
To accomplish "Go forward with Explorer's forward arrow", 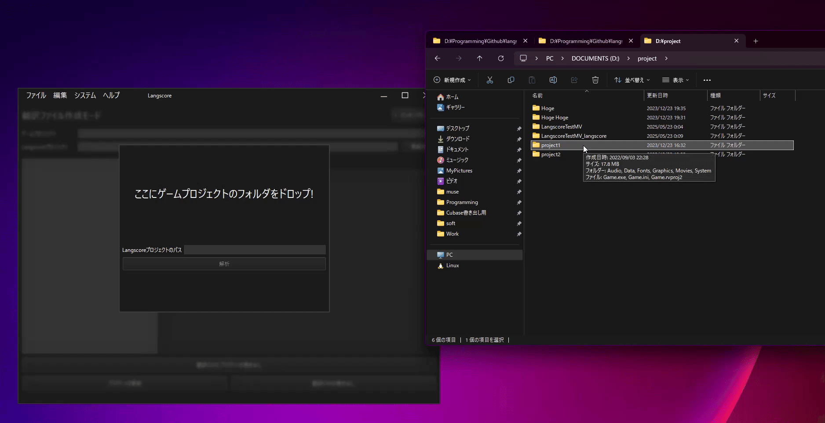I will click(459, 58).
